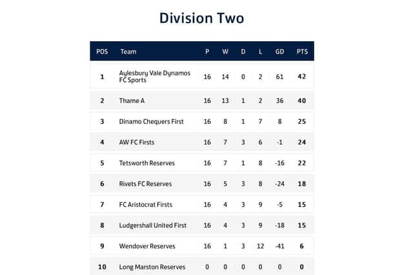The width and height of the screenshot is (413, 275).
Task: Select the PTS column header
Action: tap(302, 52)
